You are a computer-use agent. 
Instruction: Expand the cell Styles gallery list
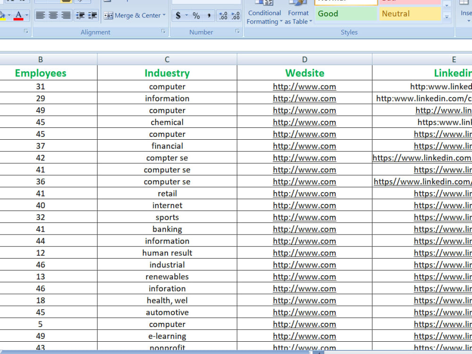(x=447, y=17)
